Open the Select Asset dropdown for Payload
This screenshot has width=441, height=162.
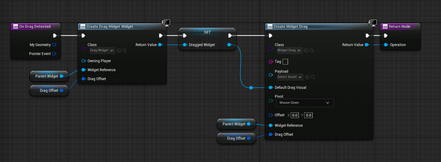[x=290, y=77]
